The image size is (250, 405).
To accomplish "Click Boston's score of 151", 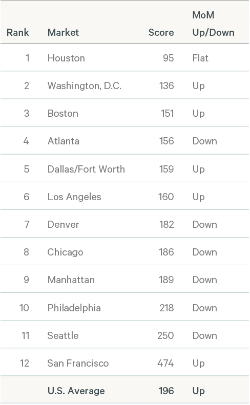I will (168, 113).
